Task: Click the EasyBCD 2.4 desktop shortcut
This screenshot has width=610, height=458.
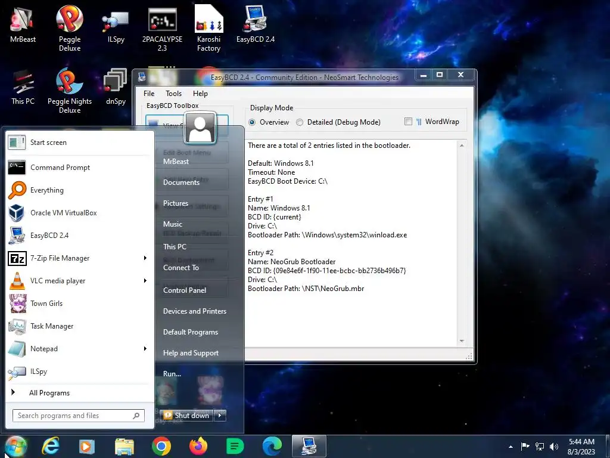Action: coord(255,24)
